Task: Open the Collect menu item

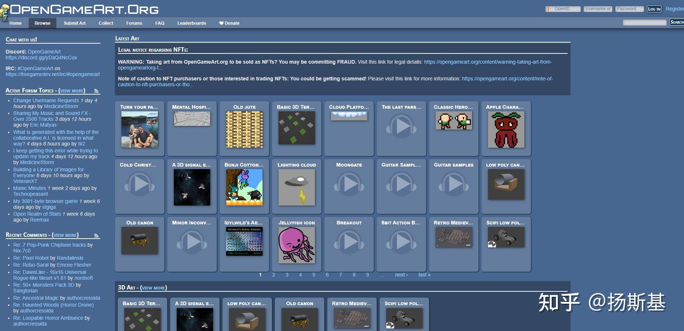Action: tap(106, 23)
